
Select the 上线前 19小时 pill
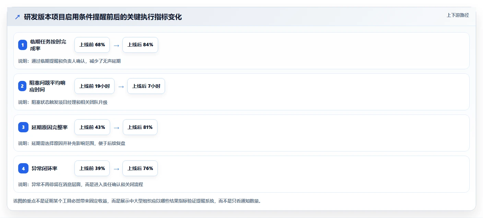[94, 86]
